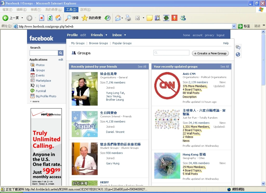Viewport: 266px width, 193px height.
Task: Click the ICQ flower toolbar icon
Action: 166,18
